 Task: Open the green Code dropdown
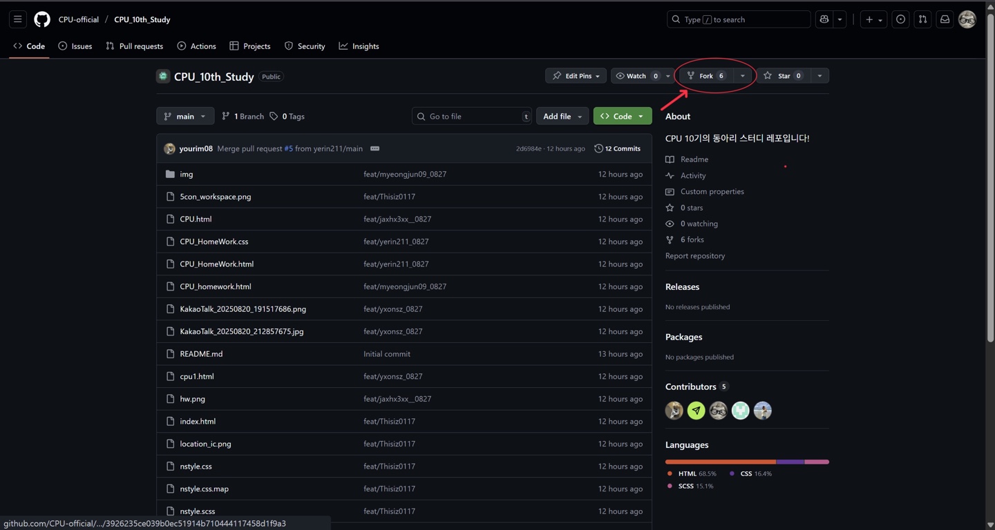pyautogui.click(x=623, y=116)
